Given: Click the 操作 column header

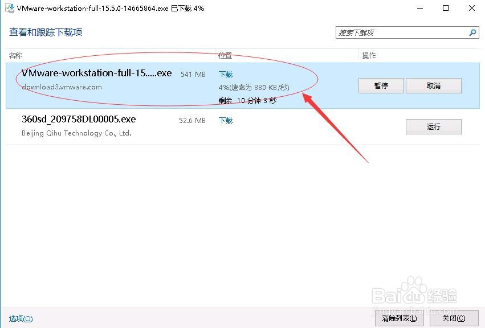Looking at the screenshot, I should coord(369,55).
